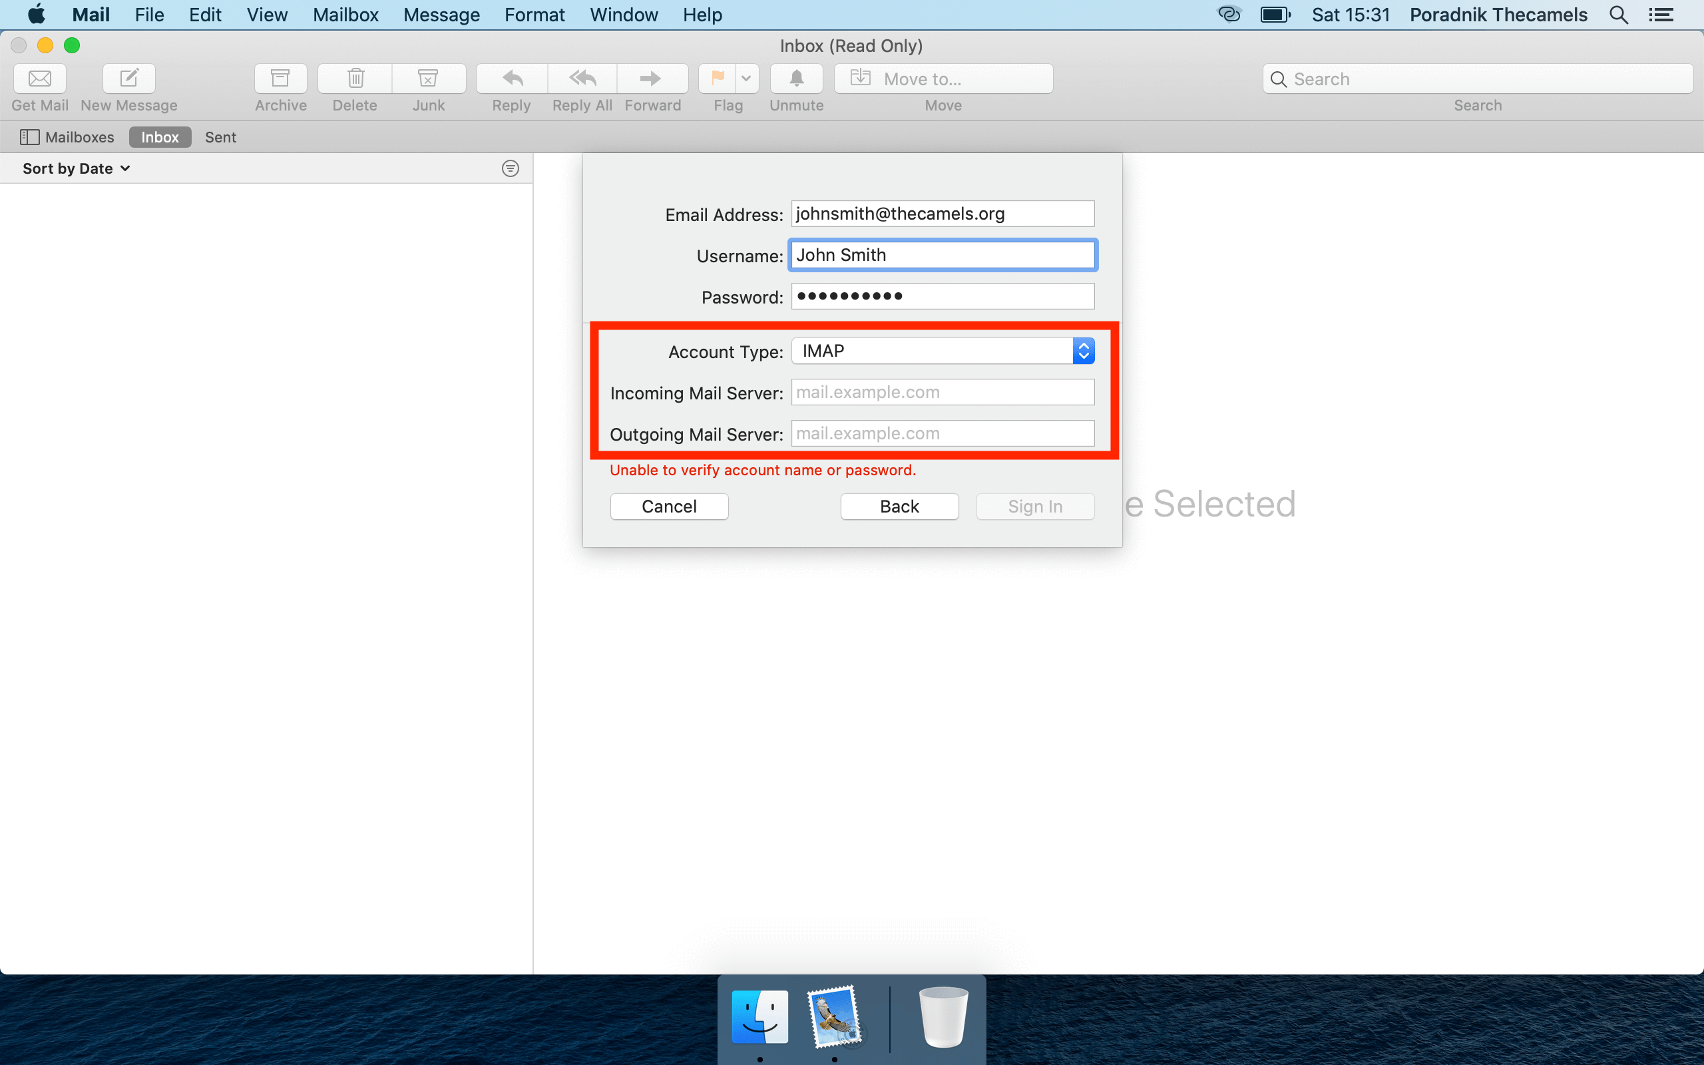
Task: Click the Back button
Action: [899, 505]
